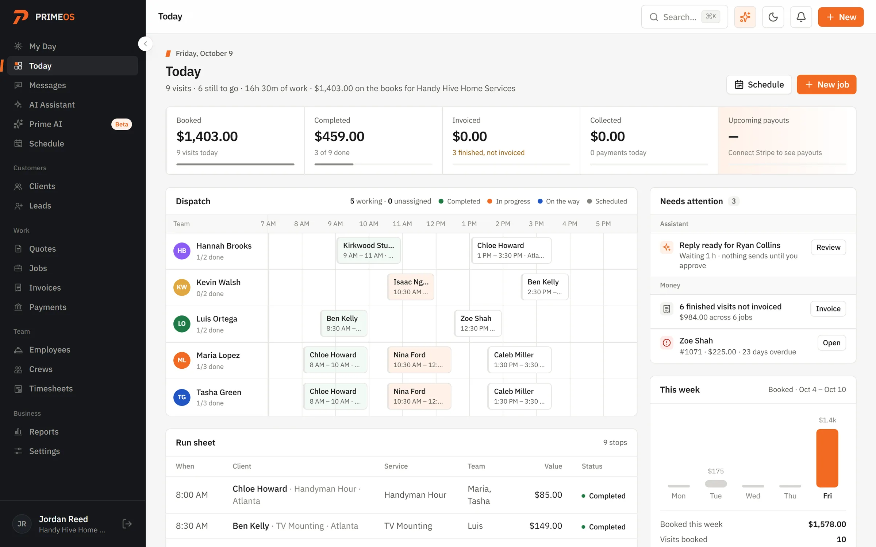Select Tasha Green TG avatar
The image size is (876, 547).
click(182, 397)
